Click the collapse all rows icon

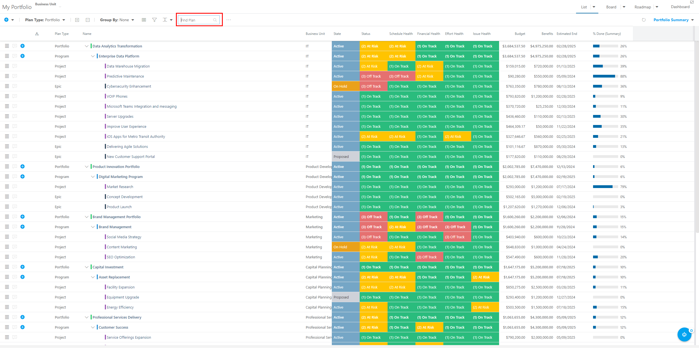pyautogui.click(x=88, y=20)
